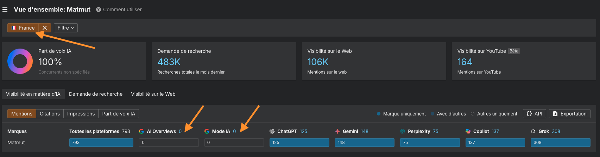
Task: Click the empty AI Overviews bar for Matmut
Action: [169, 143]
